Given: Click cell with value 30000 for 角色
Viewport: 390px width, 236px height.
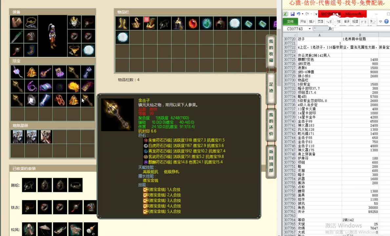Looking at the screenshot, I should pos(360,207).
